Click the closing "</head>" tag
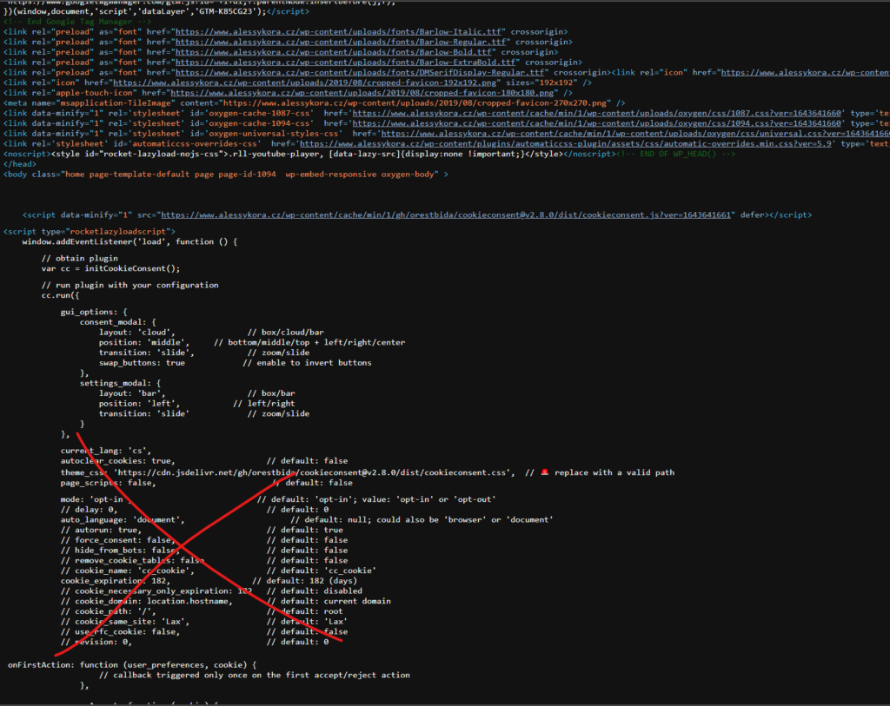This screenshot has height=706, width=890. point(20,164)
